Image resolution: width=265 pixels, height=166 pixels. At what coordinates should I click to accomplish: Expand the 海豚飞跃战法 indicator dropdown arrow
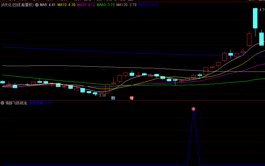pyautogui.click(x=2, y=103)
